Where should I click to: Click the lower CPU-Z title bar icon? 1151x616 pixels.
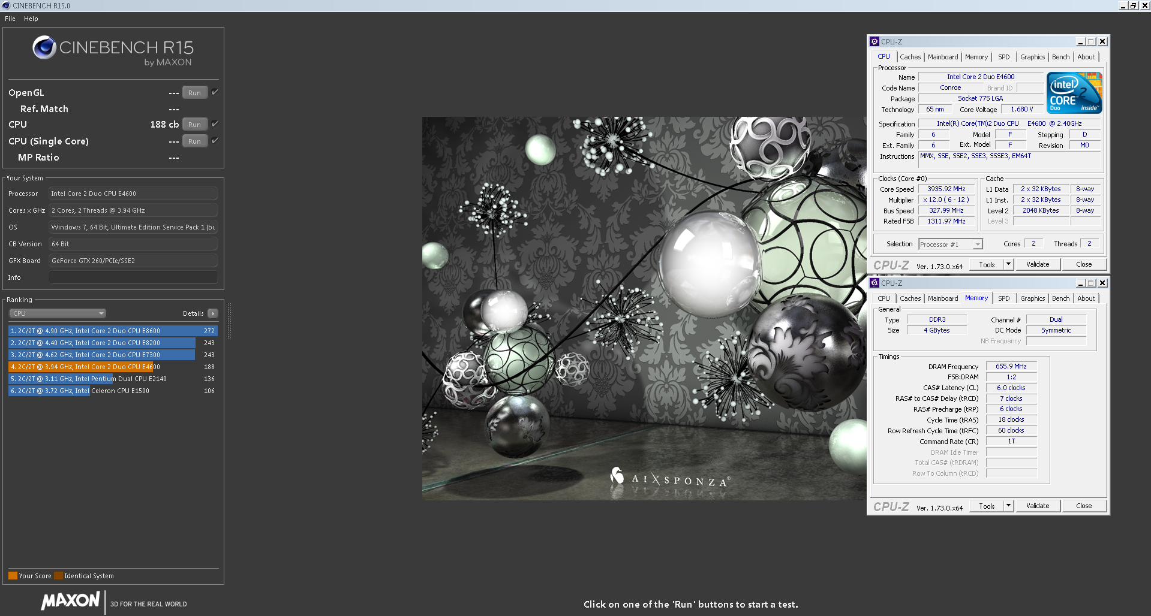click(874, 283)
